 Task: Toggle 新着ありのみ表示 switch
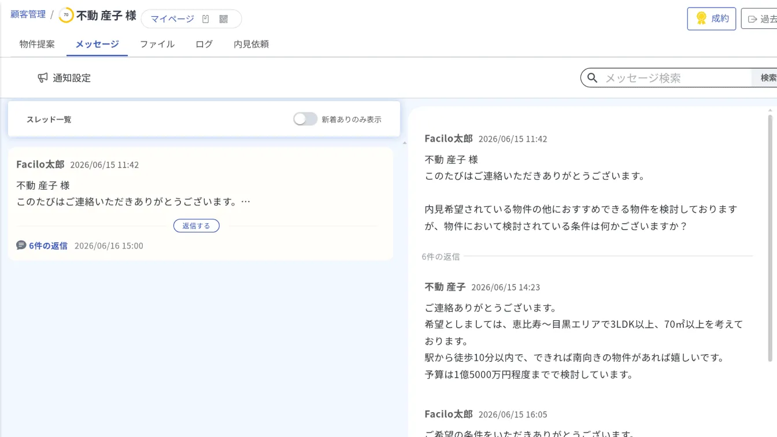point(305,119)
